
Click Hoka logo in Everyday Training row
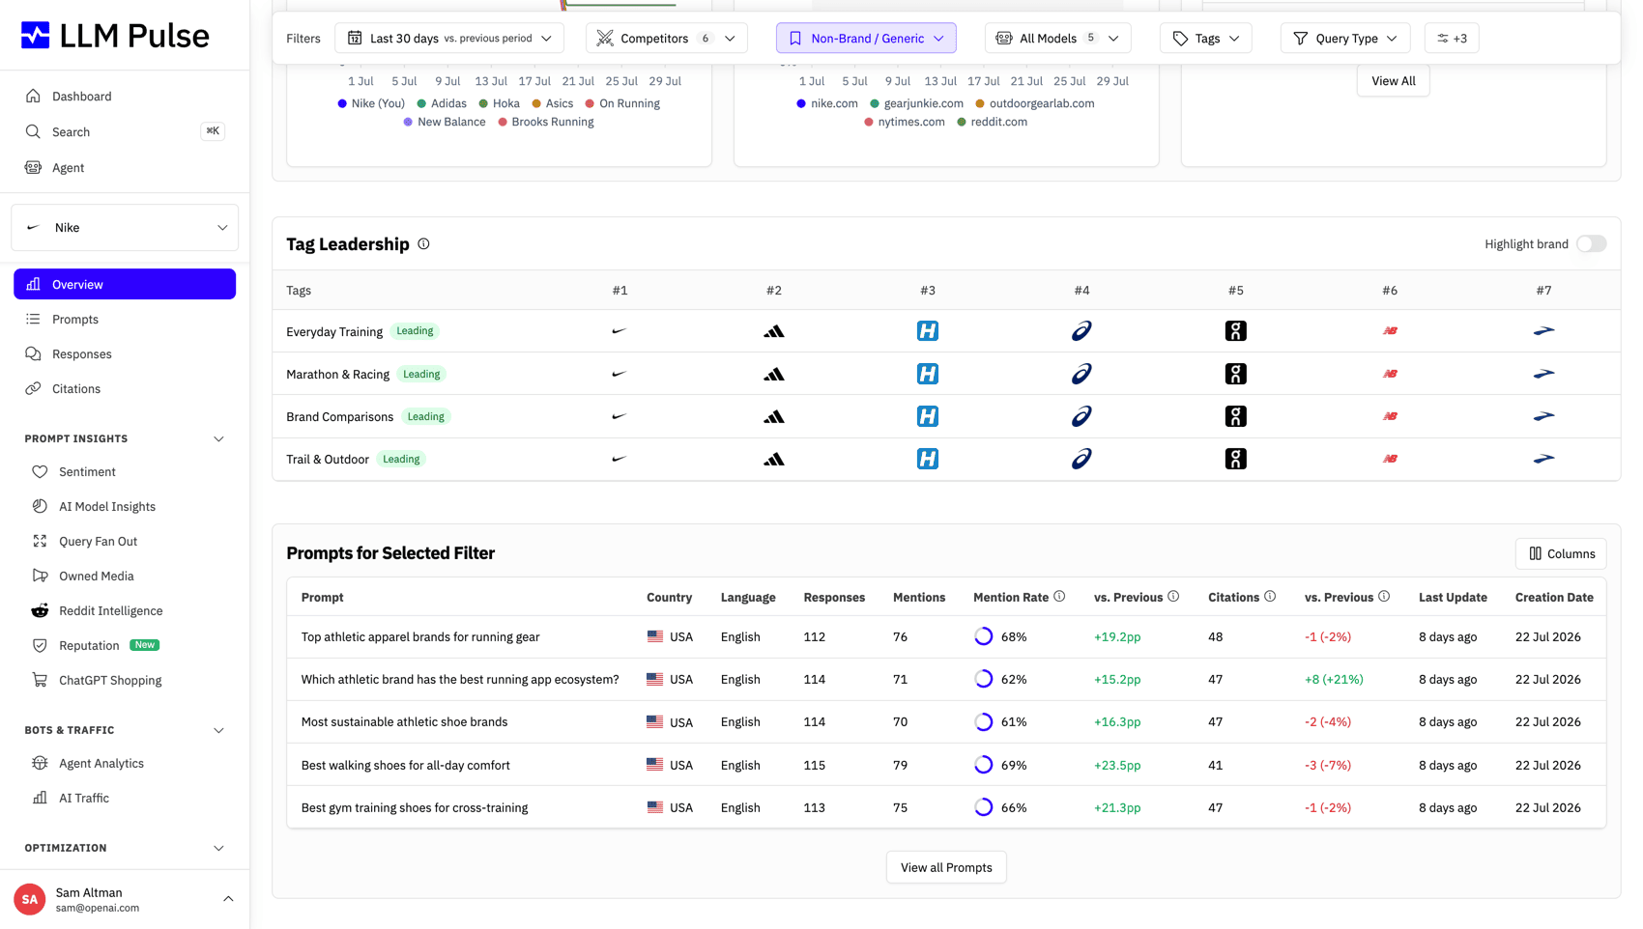(x=928, y=331)
